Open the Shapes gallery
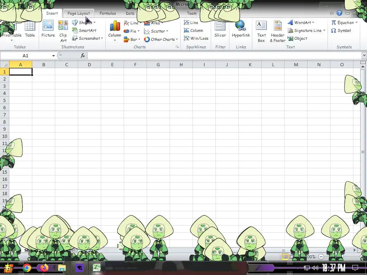The width and height of the screenshot is (367, 275). pyautogui.click(x=84, y=23)
